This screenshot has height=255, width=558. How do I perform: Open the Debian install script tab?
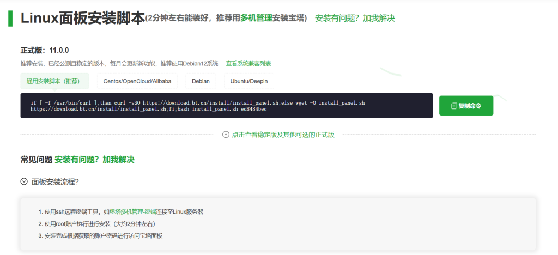pyautogui.click(x=201, y=81)
